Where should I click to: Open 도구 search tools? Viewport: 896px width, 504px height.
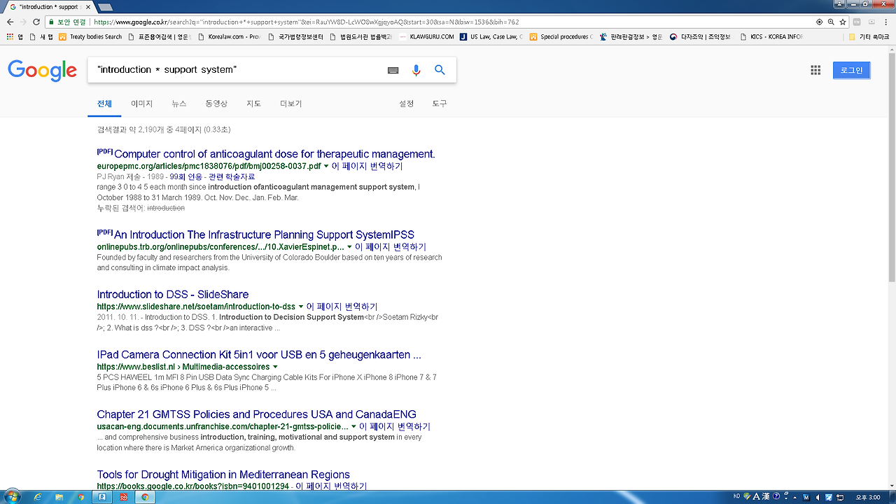440,104
